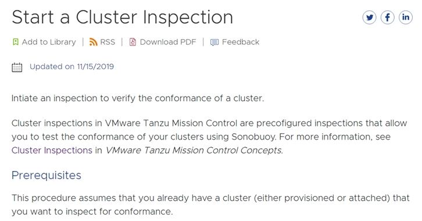
Task: Click the Start a Cluster Inspection title
Action: point(123,17)
